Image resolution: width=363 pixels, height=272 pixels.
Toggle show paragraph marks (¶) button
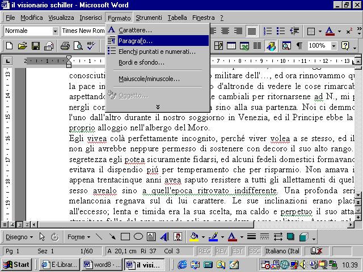(299, 46)
